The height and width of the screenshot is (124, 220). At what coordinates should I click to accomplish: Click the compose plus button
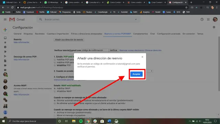pos(5,30)
